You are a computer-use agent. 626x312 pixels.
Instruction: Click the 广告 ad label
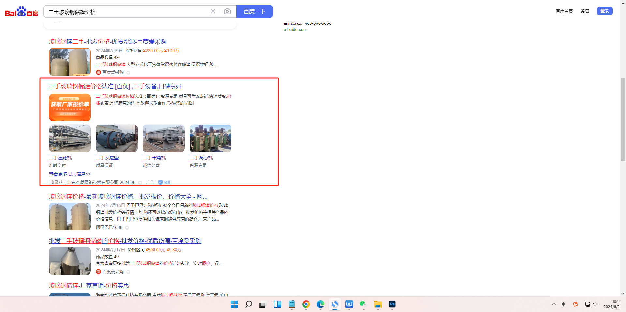(150, 182)
